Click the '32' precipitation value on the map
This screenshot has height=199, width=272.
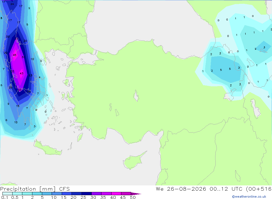[x=13, y=71]
